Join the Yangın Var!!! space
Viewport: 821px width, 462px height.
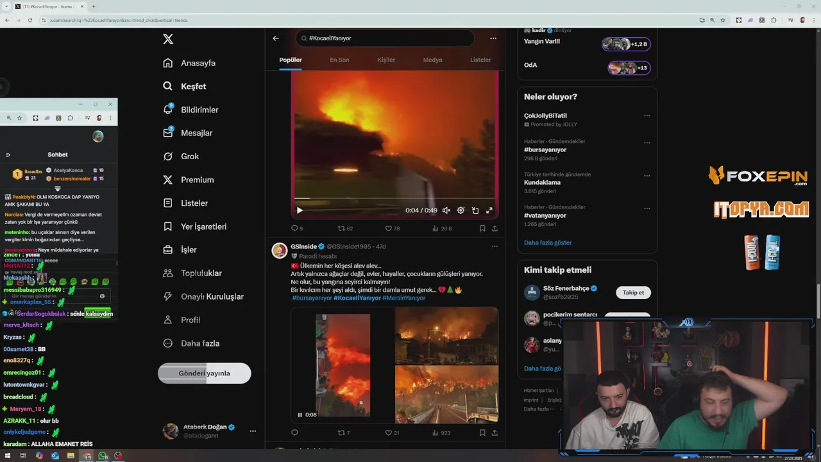pyautogui.click(x=625, y=44)
